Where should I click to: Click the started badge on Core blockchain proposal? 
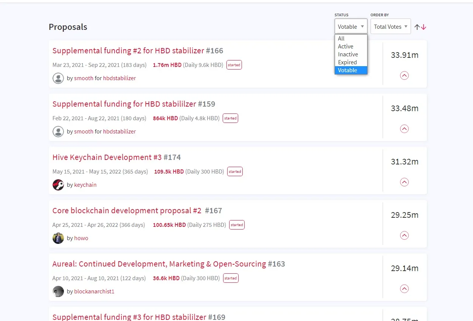pyautogui.click(x=237, y=225)
